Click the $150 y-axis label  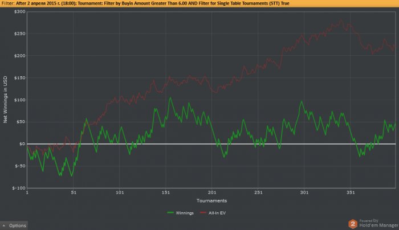tap(19, 78)
